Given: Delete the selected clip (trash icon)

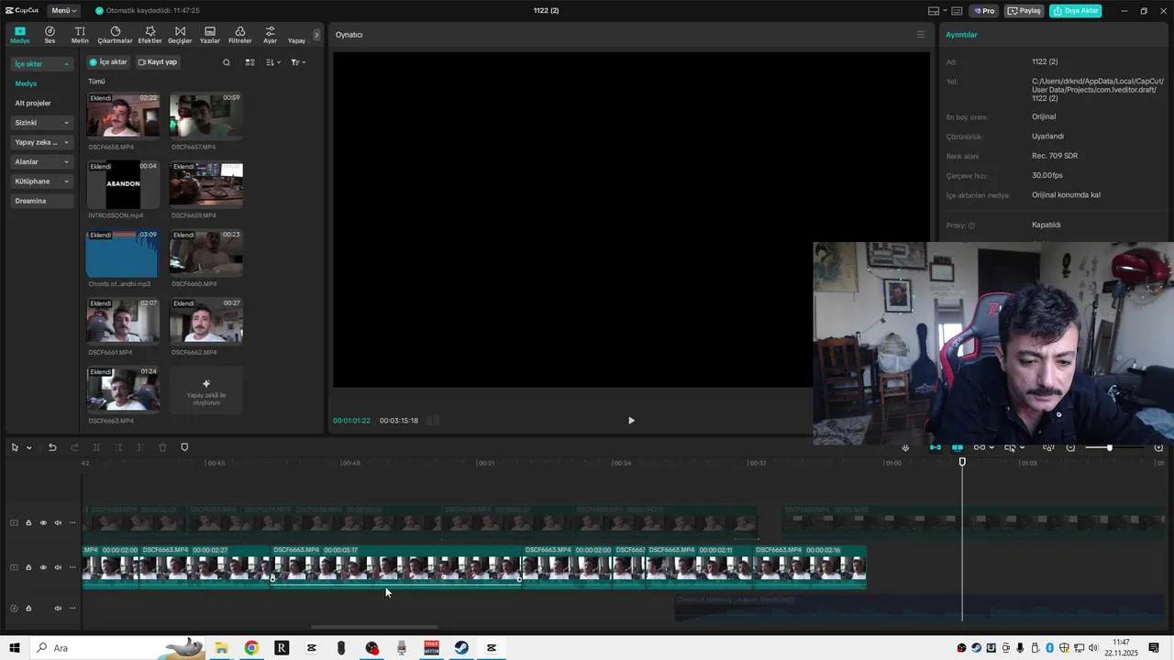Looking at the screenshot, I should point(162,447).
